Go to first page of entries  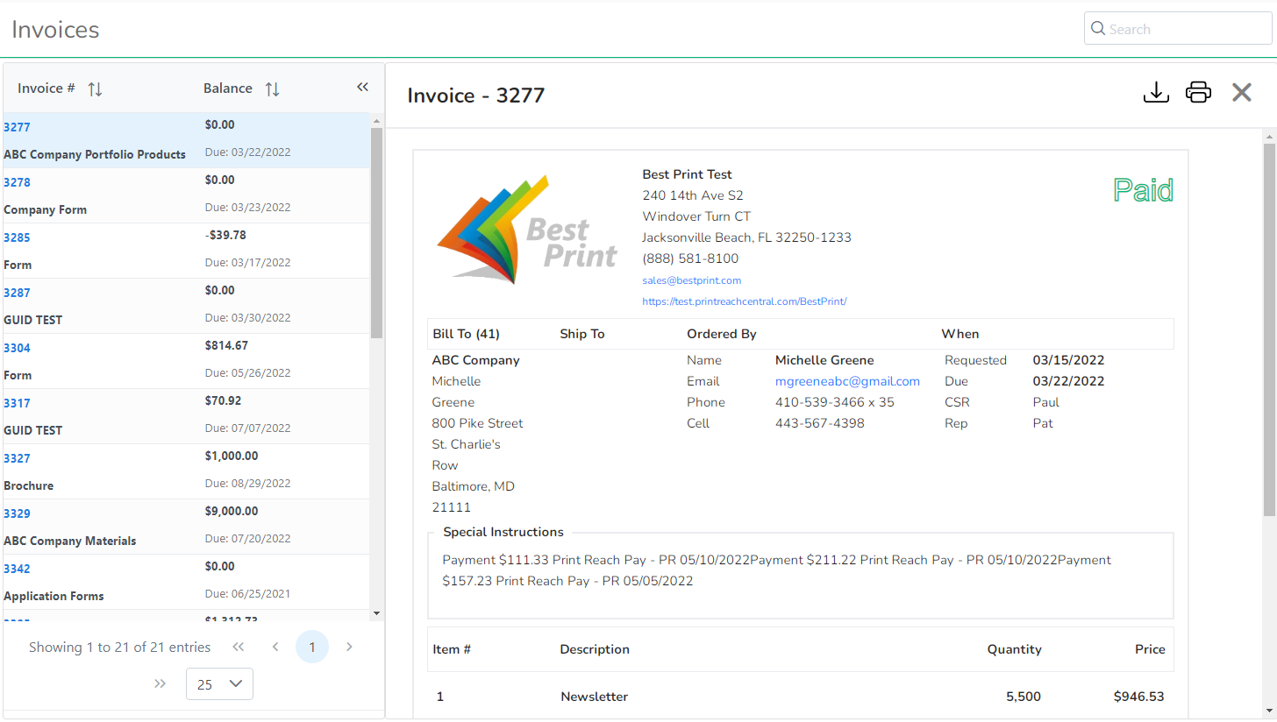[238, 648]
